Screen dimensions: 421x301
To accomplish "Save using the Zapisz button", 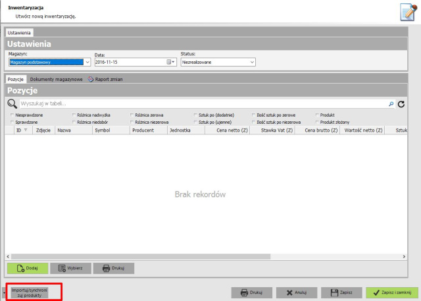I will coord(341,292).
